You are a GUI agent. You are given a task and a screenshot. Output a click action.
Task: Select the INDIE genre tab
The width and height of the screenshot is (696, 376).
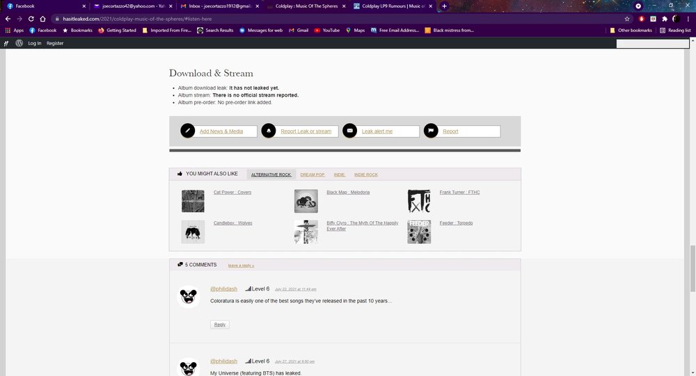point(340,174)
